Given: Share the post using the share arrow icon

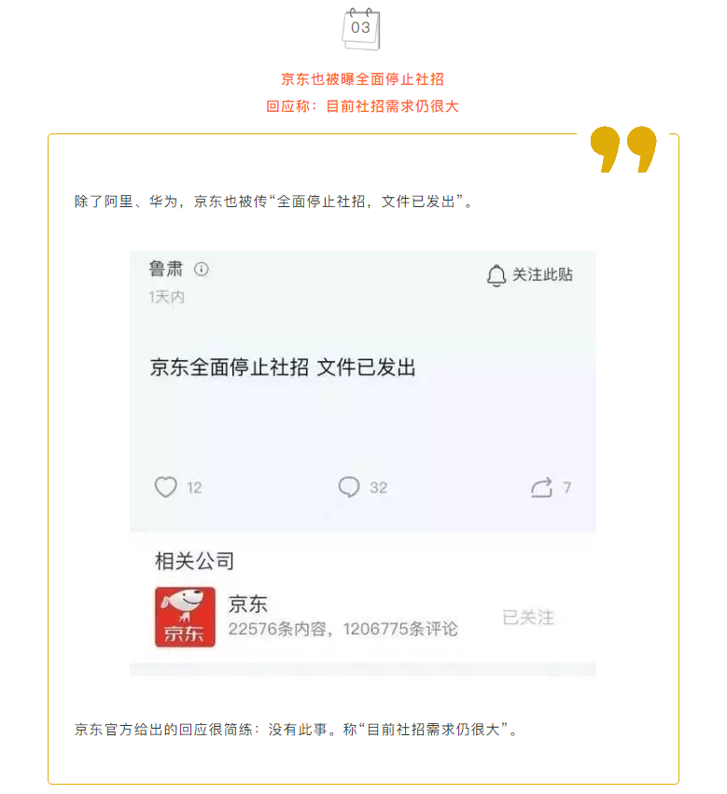Looking at the screenshot, I should click(x=541, y=488).
